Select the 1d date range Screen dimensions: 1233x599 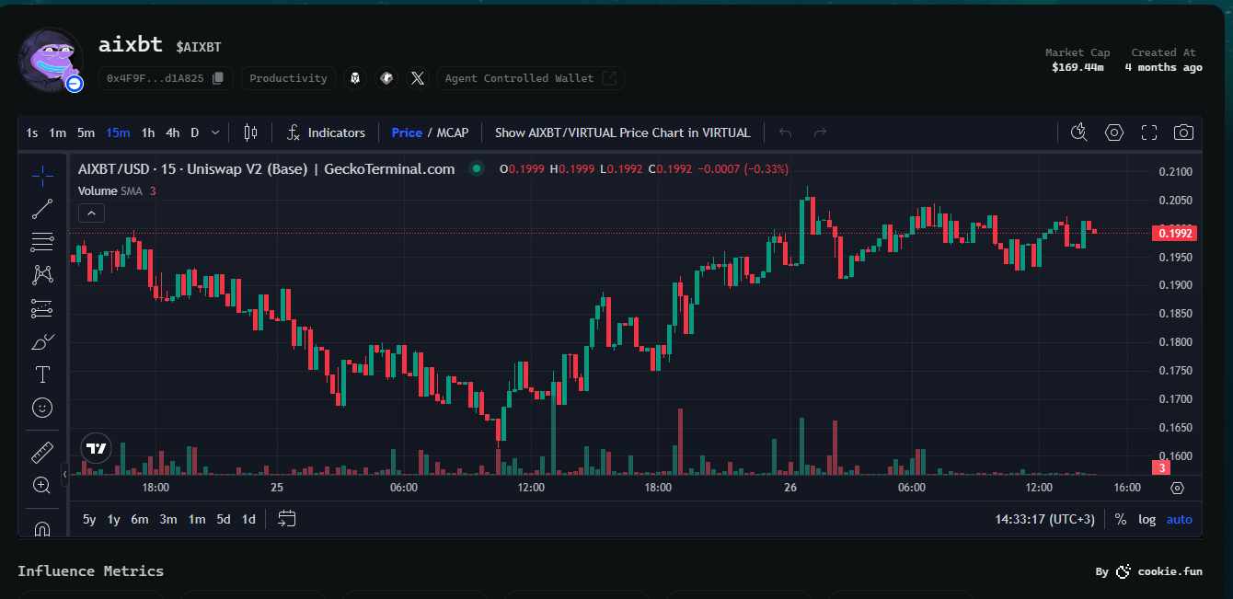click(248, 519)
